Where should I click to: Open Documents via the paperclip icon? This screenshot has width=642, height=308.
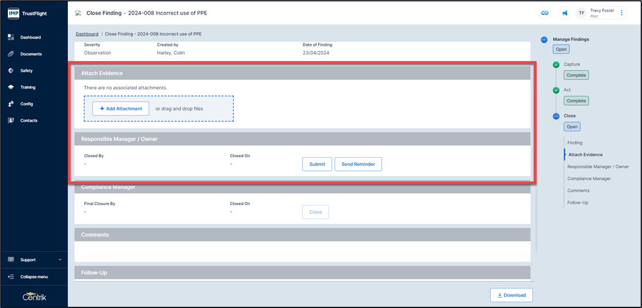(11, 54)
